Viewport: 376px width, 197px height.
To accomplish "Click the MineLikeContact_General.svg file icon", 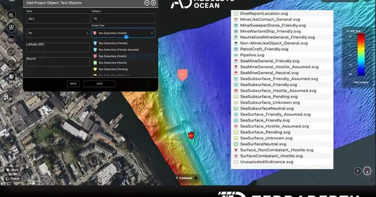I will pos(236,19).
